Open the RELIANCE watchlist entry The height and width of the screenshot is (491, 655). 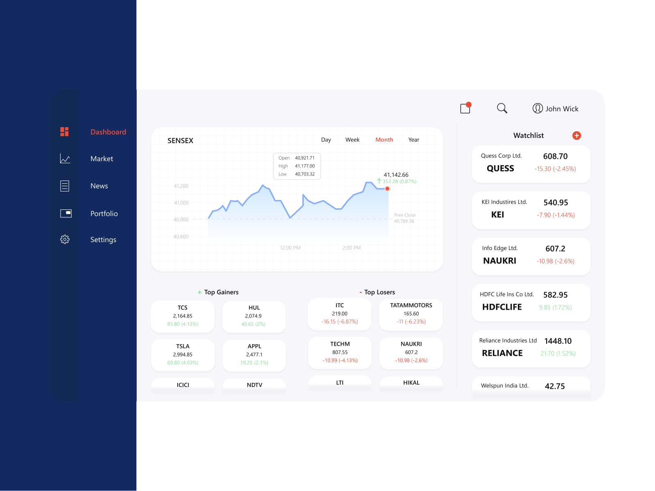coord(531,349)
